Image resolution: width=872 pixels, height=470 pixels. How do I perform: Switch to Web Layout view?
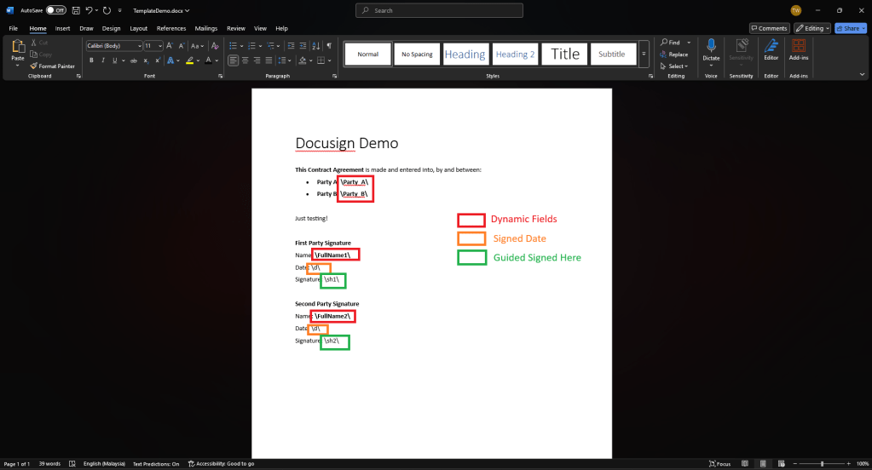[782, 464]
